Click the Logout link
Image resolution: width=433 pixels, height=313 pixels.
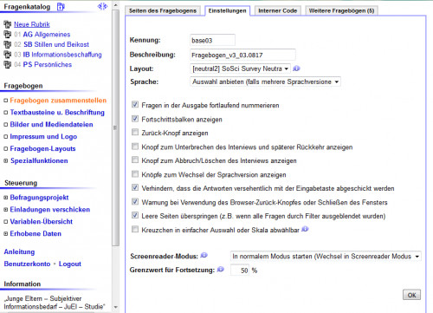point(70,264)
